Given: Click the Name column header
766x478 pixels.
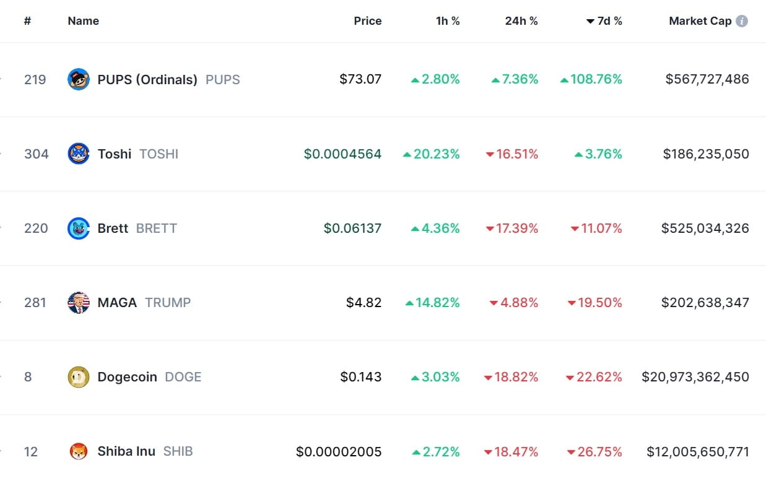Looking at the screenshot, I should coord(82,20).
